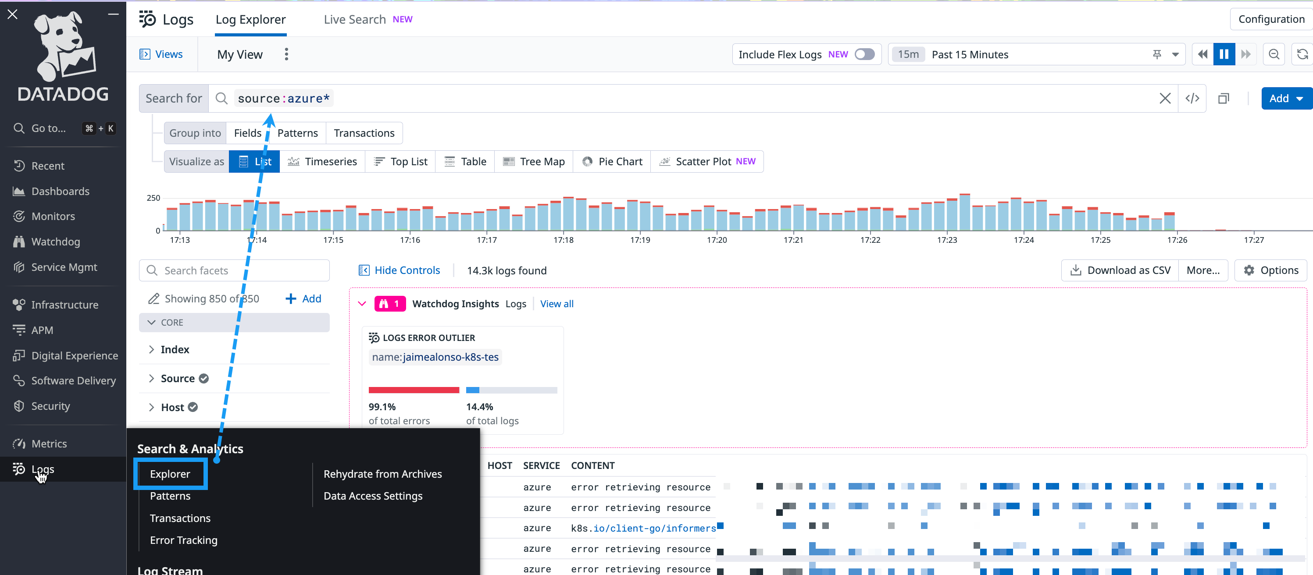Open Software Delivery in the sidebar
Viewport: 1313px width, 575px height.
63,380
